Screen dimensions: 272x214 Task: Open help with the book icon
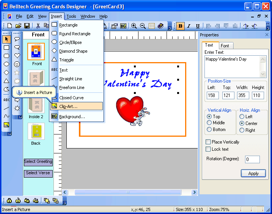tap(160, 26)
